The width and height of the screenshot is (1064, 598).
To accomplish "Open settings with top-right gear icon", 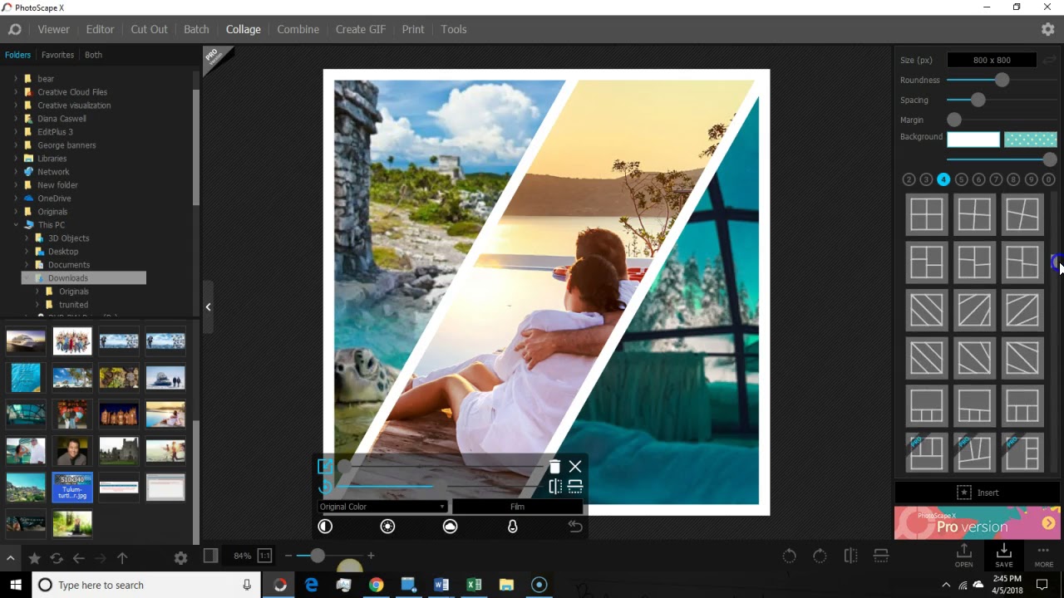I will click(1047, 29).
